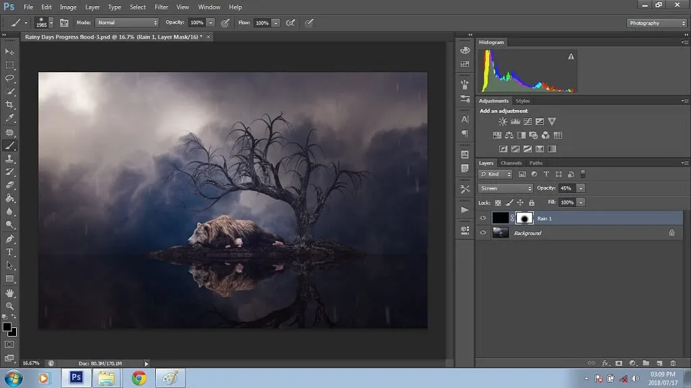The width and height of the screenshot is (691, 388).
Task: Add a Brightness/Contrast adjustment
Action: coord(502,121)
